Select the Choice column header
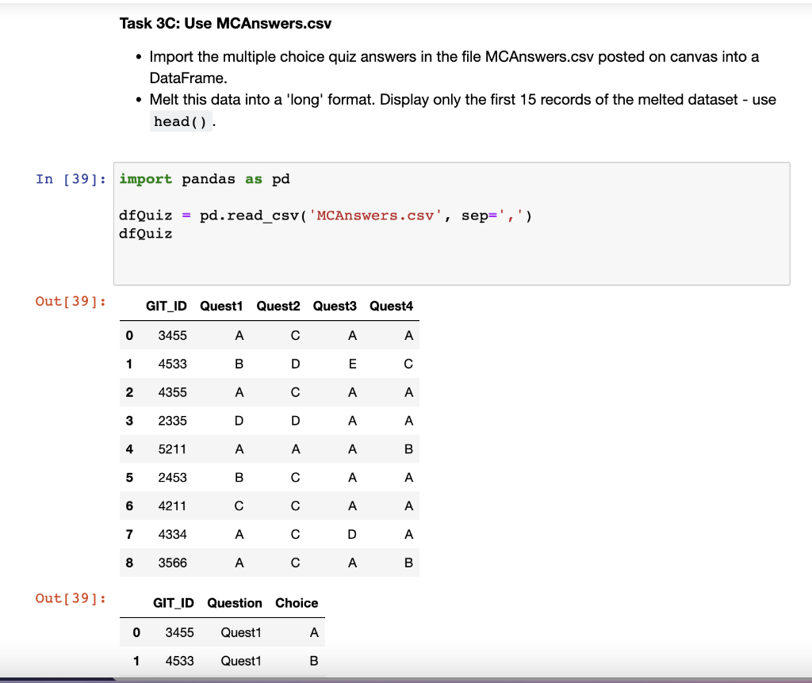812x683 pixels. pyautogui.click(x=297, y=603)
